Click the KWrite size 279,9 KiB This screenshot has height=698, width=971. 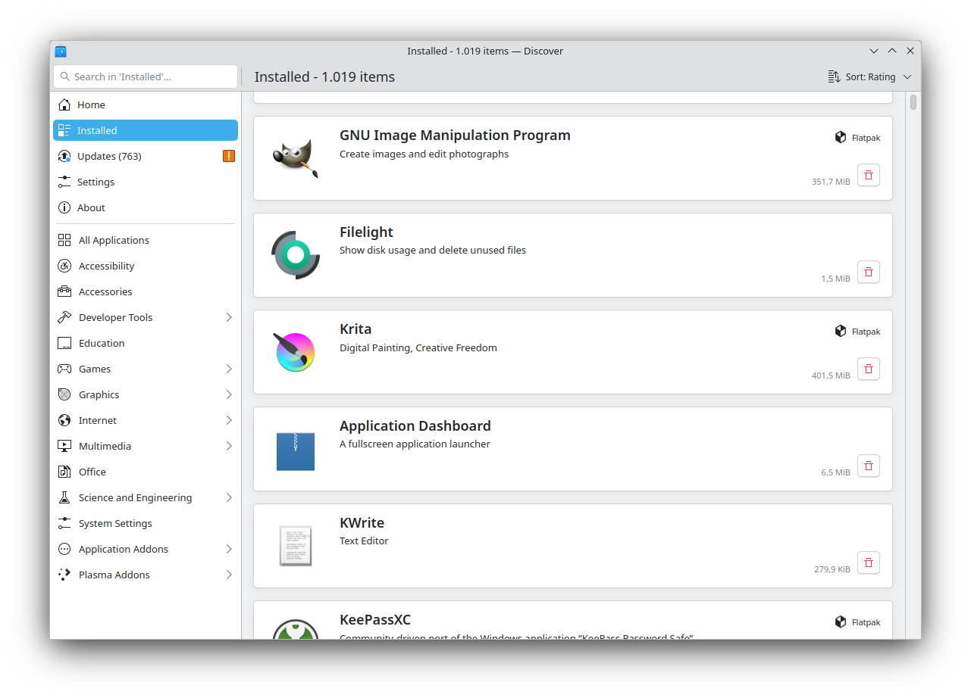(x=832, y=569)
